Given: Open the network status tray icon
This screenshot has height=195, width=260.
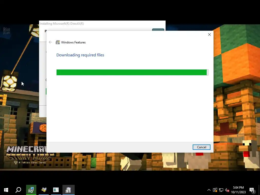Looking at the screenshot, I should 221,190.
